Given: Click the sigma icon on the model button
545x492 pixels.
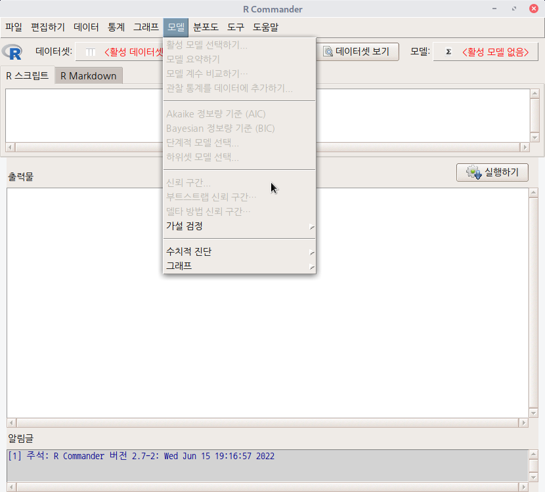Looking at the screenshot, I should pos(448,52).
